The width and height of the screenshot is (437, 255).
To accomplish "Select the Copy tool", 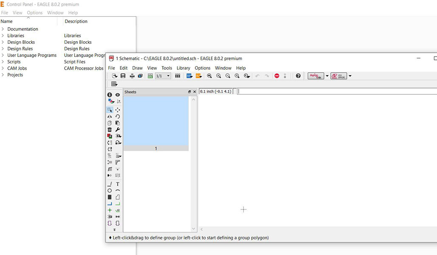I will [110, 123].
